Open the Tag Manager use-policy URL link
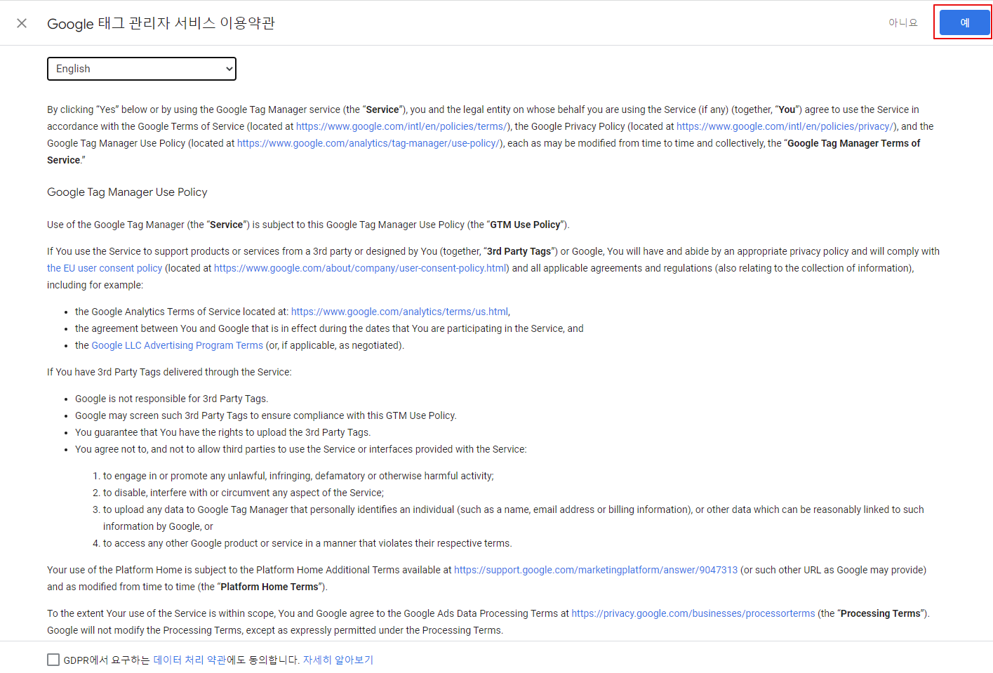This screenshot has height=673, width=993. 368,143
